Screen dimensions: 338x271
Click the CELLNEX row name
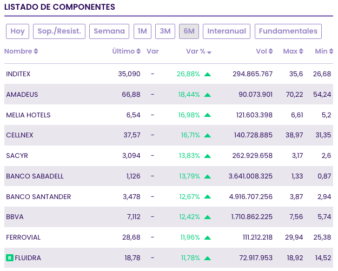point(20,135)
